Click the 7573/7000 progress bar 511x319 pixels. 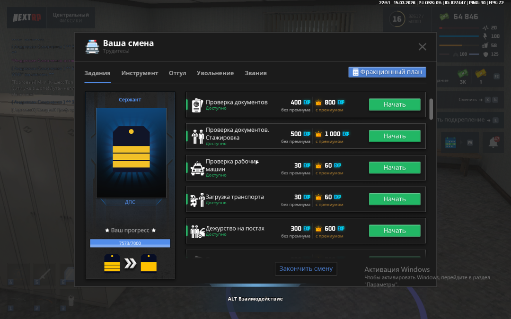130,243
